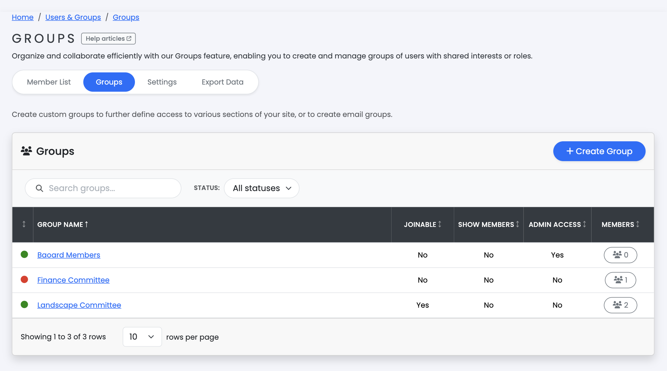Click the sort arrows in first column header
Screen dimensions: 667x371
[x=24, y=224]
